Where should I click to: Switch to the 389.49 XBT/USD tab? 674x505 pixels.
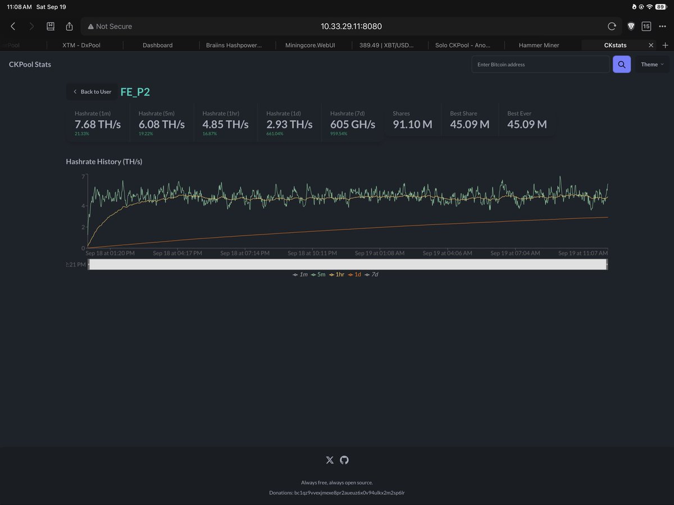click(386, 45)
